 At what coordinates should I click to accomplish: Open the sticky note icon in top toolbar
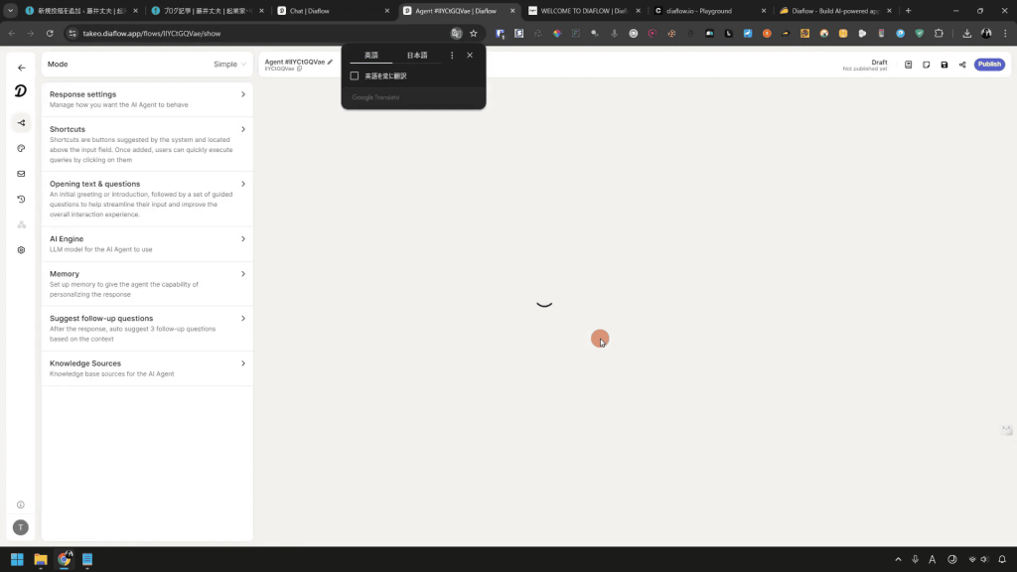point(927,65)
